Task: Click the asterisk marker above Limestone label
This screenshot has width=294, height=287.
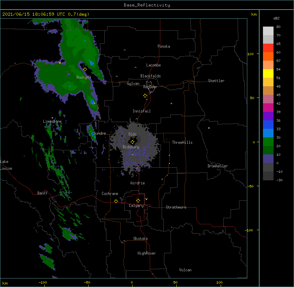Action: point(52,118)
